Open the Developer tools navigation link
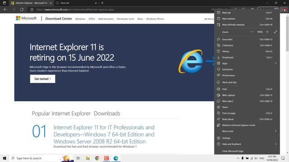This screenshot has height=162, width=289. [126, 19]
